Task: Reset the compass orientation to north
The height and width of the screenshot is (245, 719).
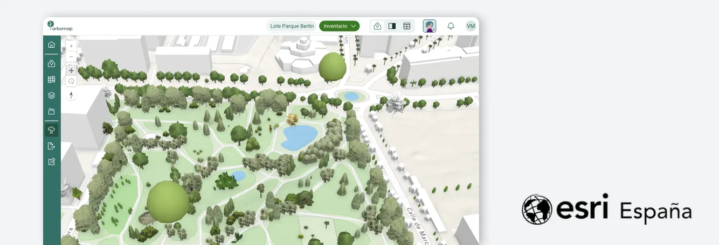Action: pos(71,95)
